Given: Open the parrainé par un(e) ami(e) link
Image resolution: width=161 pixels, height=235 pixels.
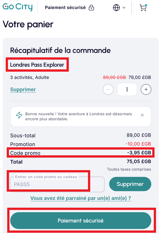Looking at the screenshot, I should [80, 198].
